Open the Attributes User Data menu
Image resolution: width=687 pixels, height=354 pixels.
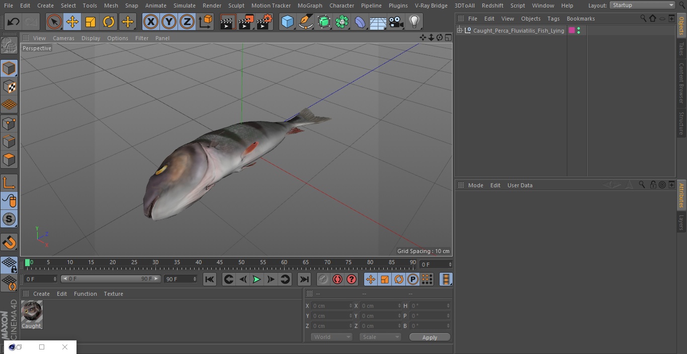[520, 185]
